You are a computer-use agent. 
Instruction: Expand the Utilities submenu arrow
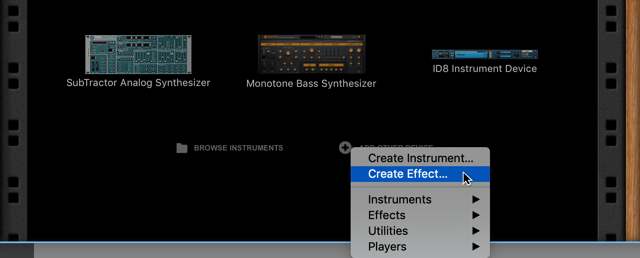476,231
